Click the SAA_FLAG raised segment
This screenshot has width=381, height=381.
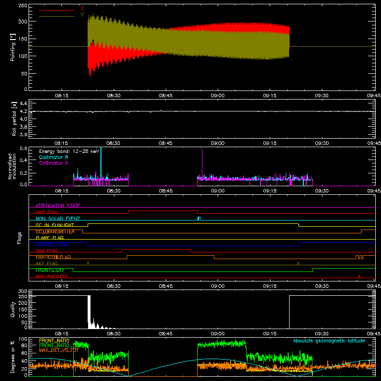(156, 249)
